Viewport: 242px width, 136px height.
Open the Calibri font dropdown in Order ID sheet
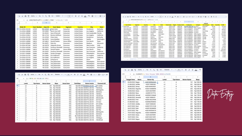pos(59,16)
